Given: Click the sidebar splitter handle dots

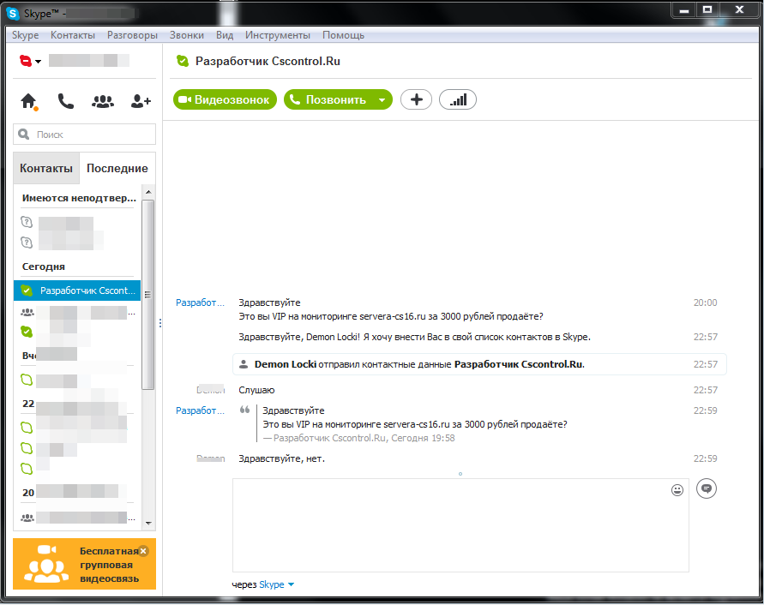Looking at the screenshot, I should 159,323.
